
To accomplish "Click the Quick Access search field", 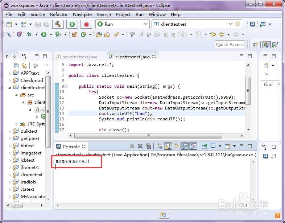I will [x=230, y=45].
